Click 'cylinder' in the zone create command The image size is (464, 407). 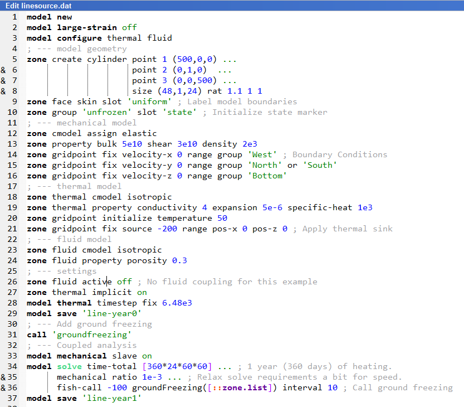click(107, 59)
